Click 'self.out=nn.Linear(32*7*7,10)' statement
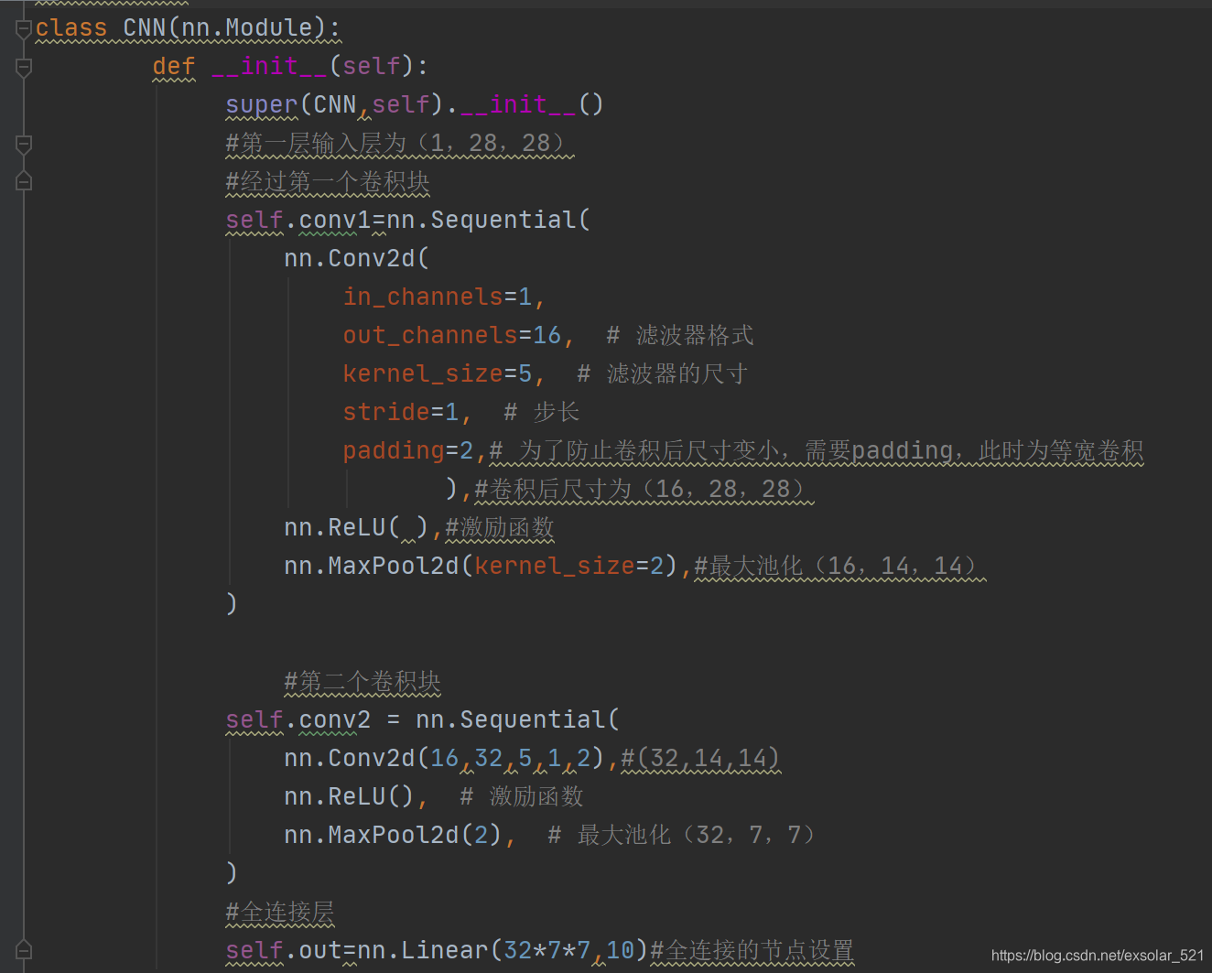Screen dimensions: 1212x973 (437, 951)
